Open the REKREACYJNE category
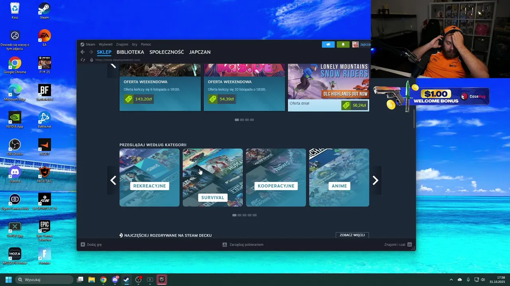The image size is (510, 286). 149,178
